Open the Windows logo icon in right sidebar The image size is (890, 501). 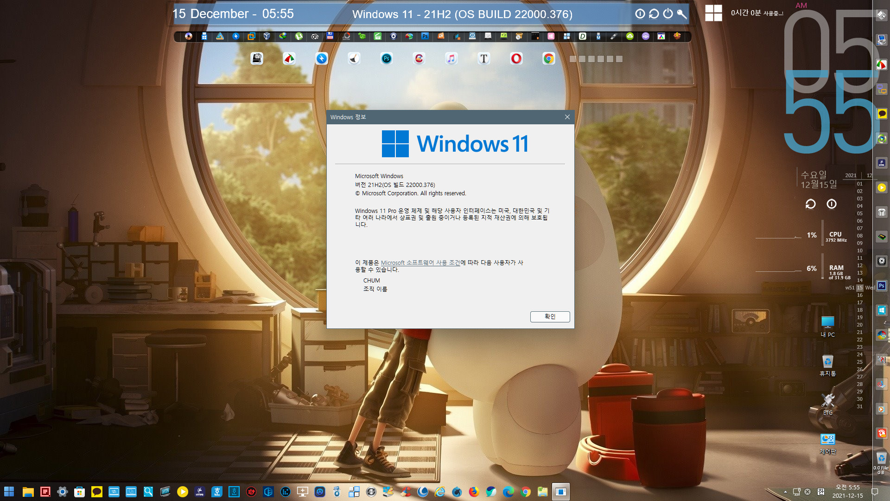coord(882,310)
